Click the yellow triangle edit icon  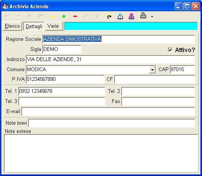coord(53,16)
